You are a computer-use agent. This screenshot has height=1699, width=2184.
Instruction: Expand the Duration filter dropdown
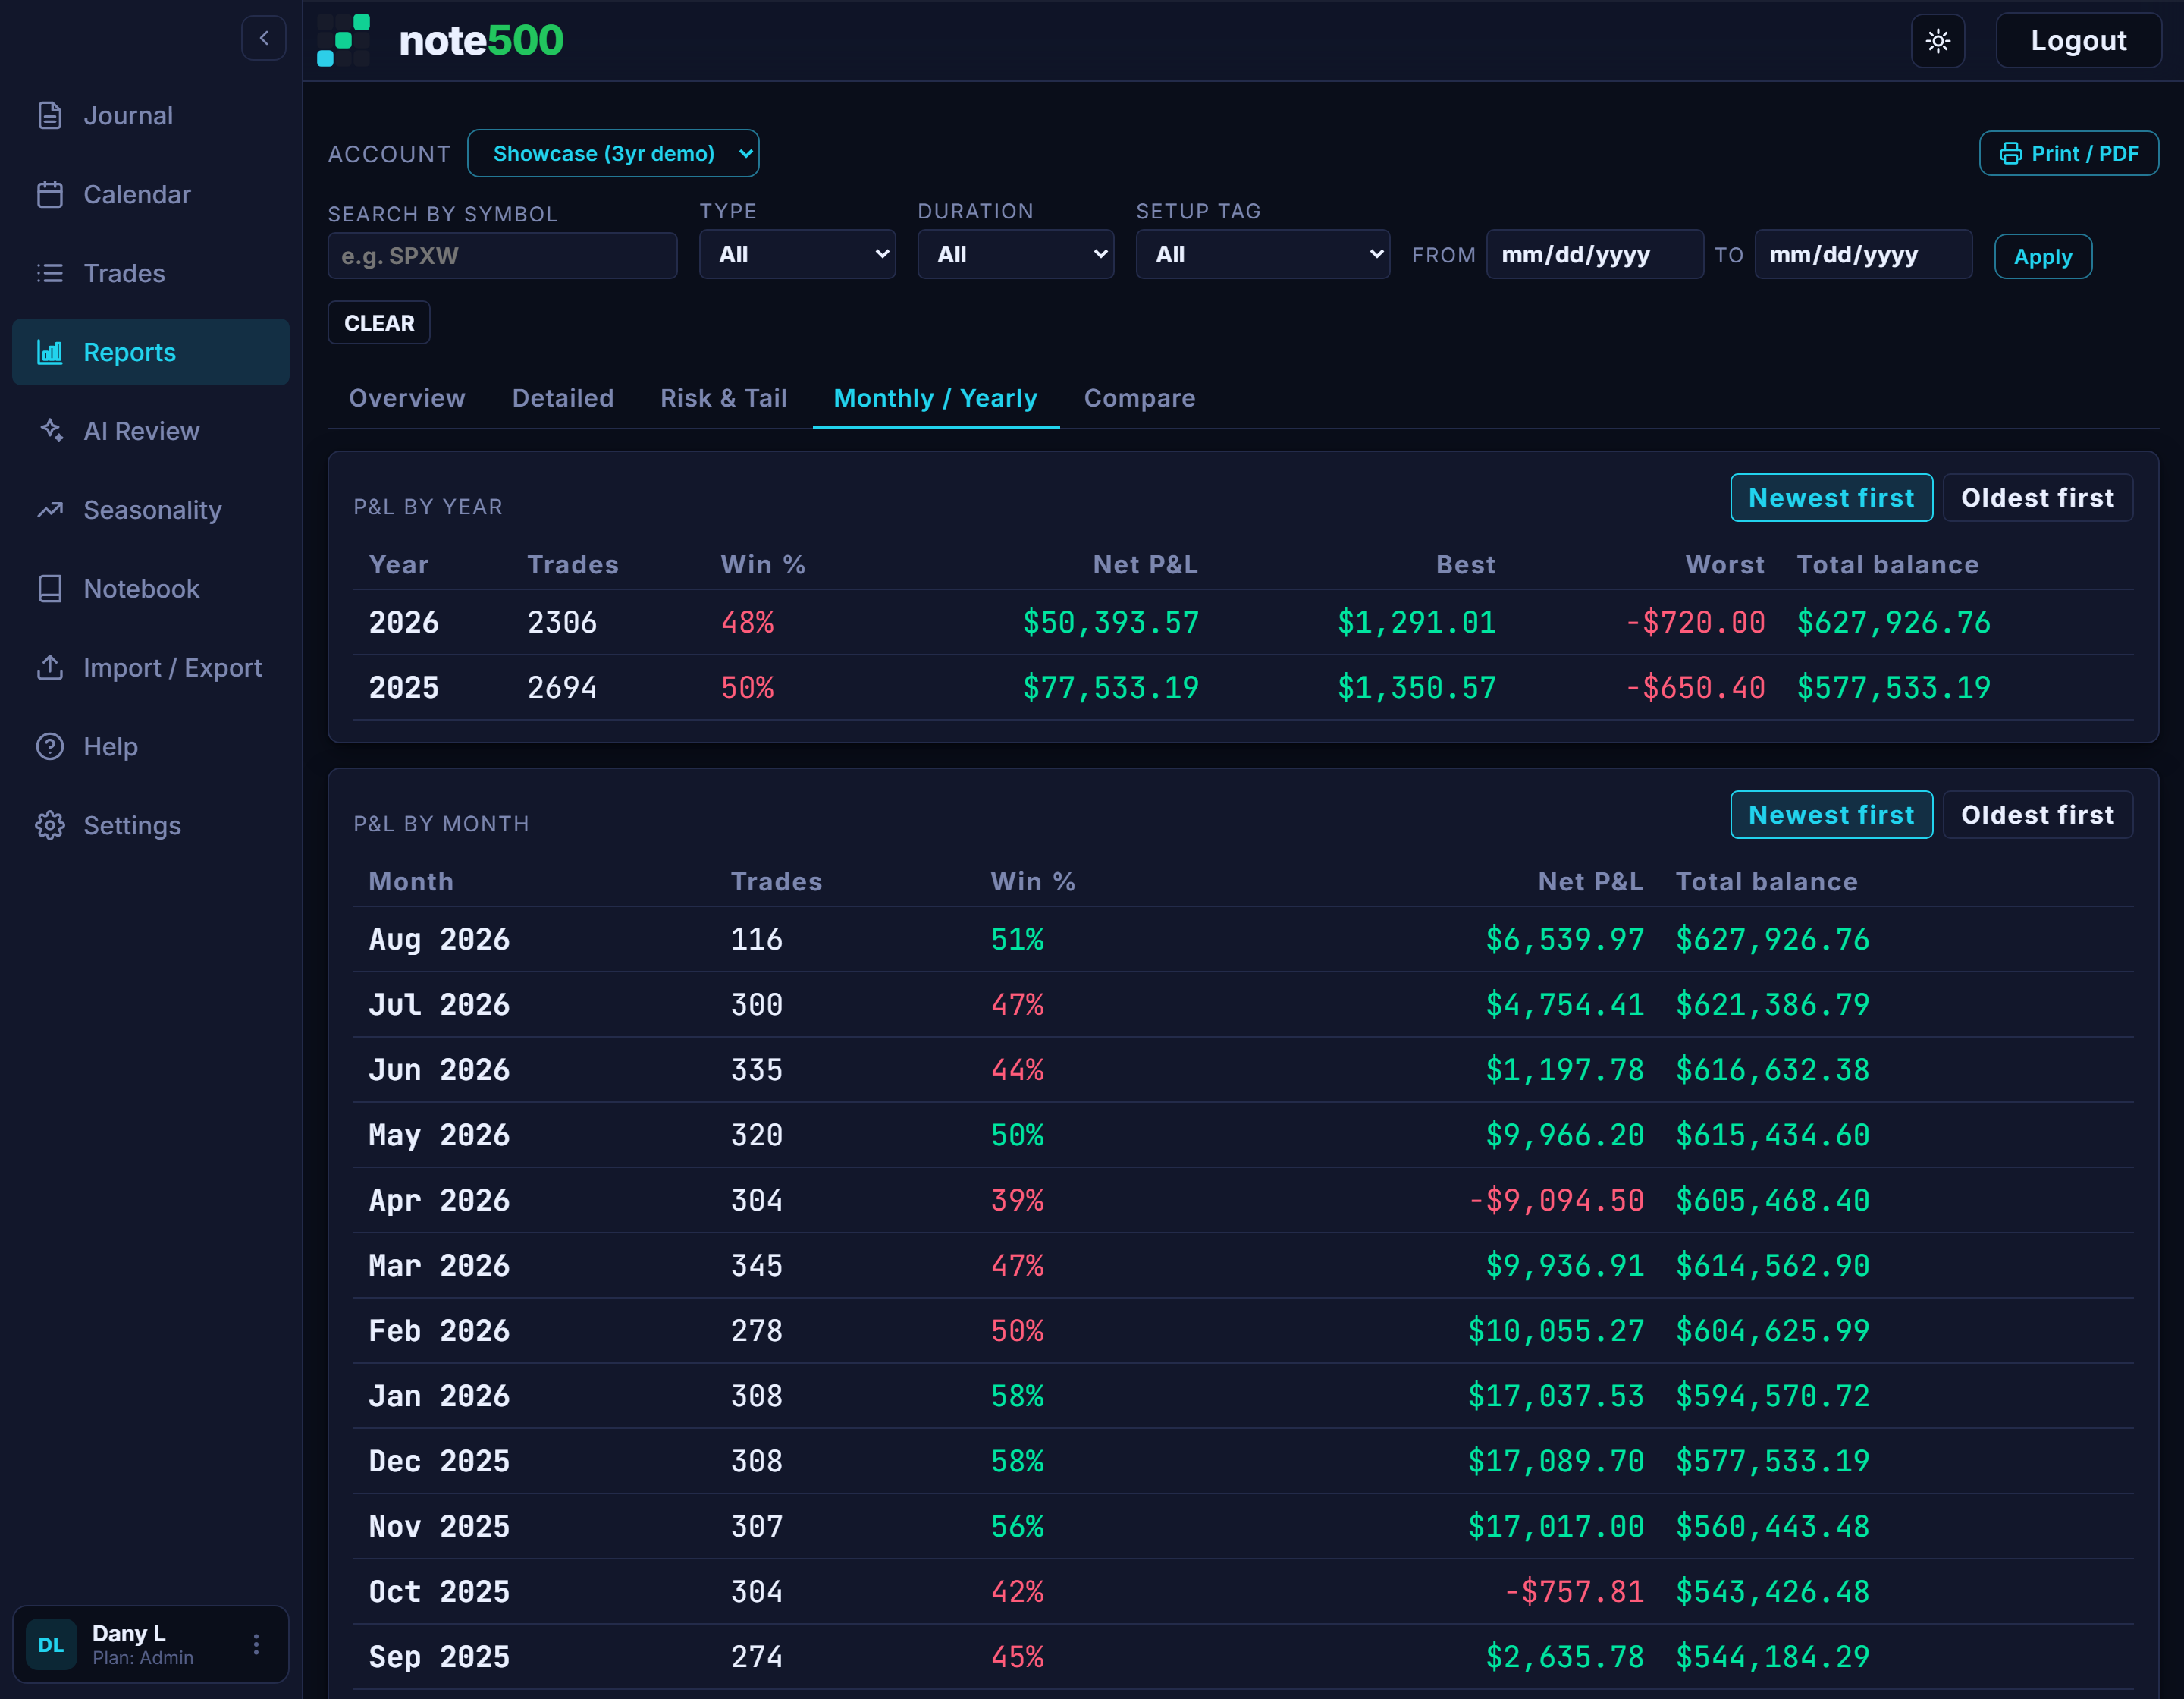pos(1015,254)
